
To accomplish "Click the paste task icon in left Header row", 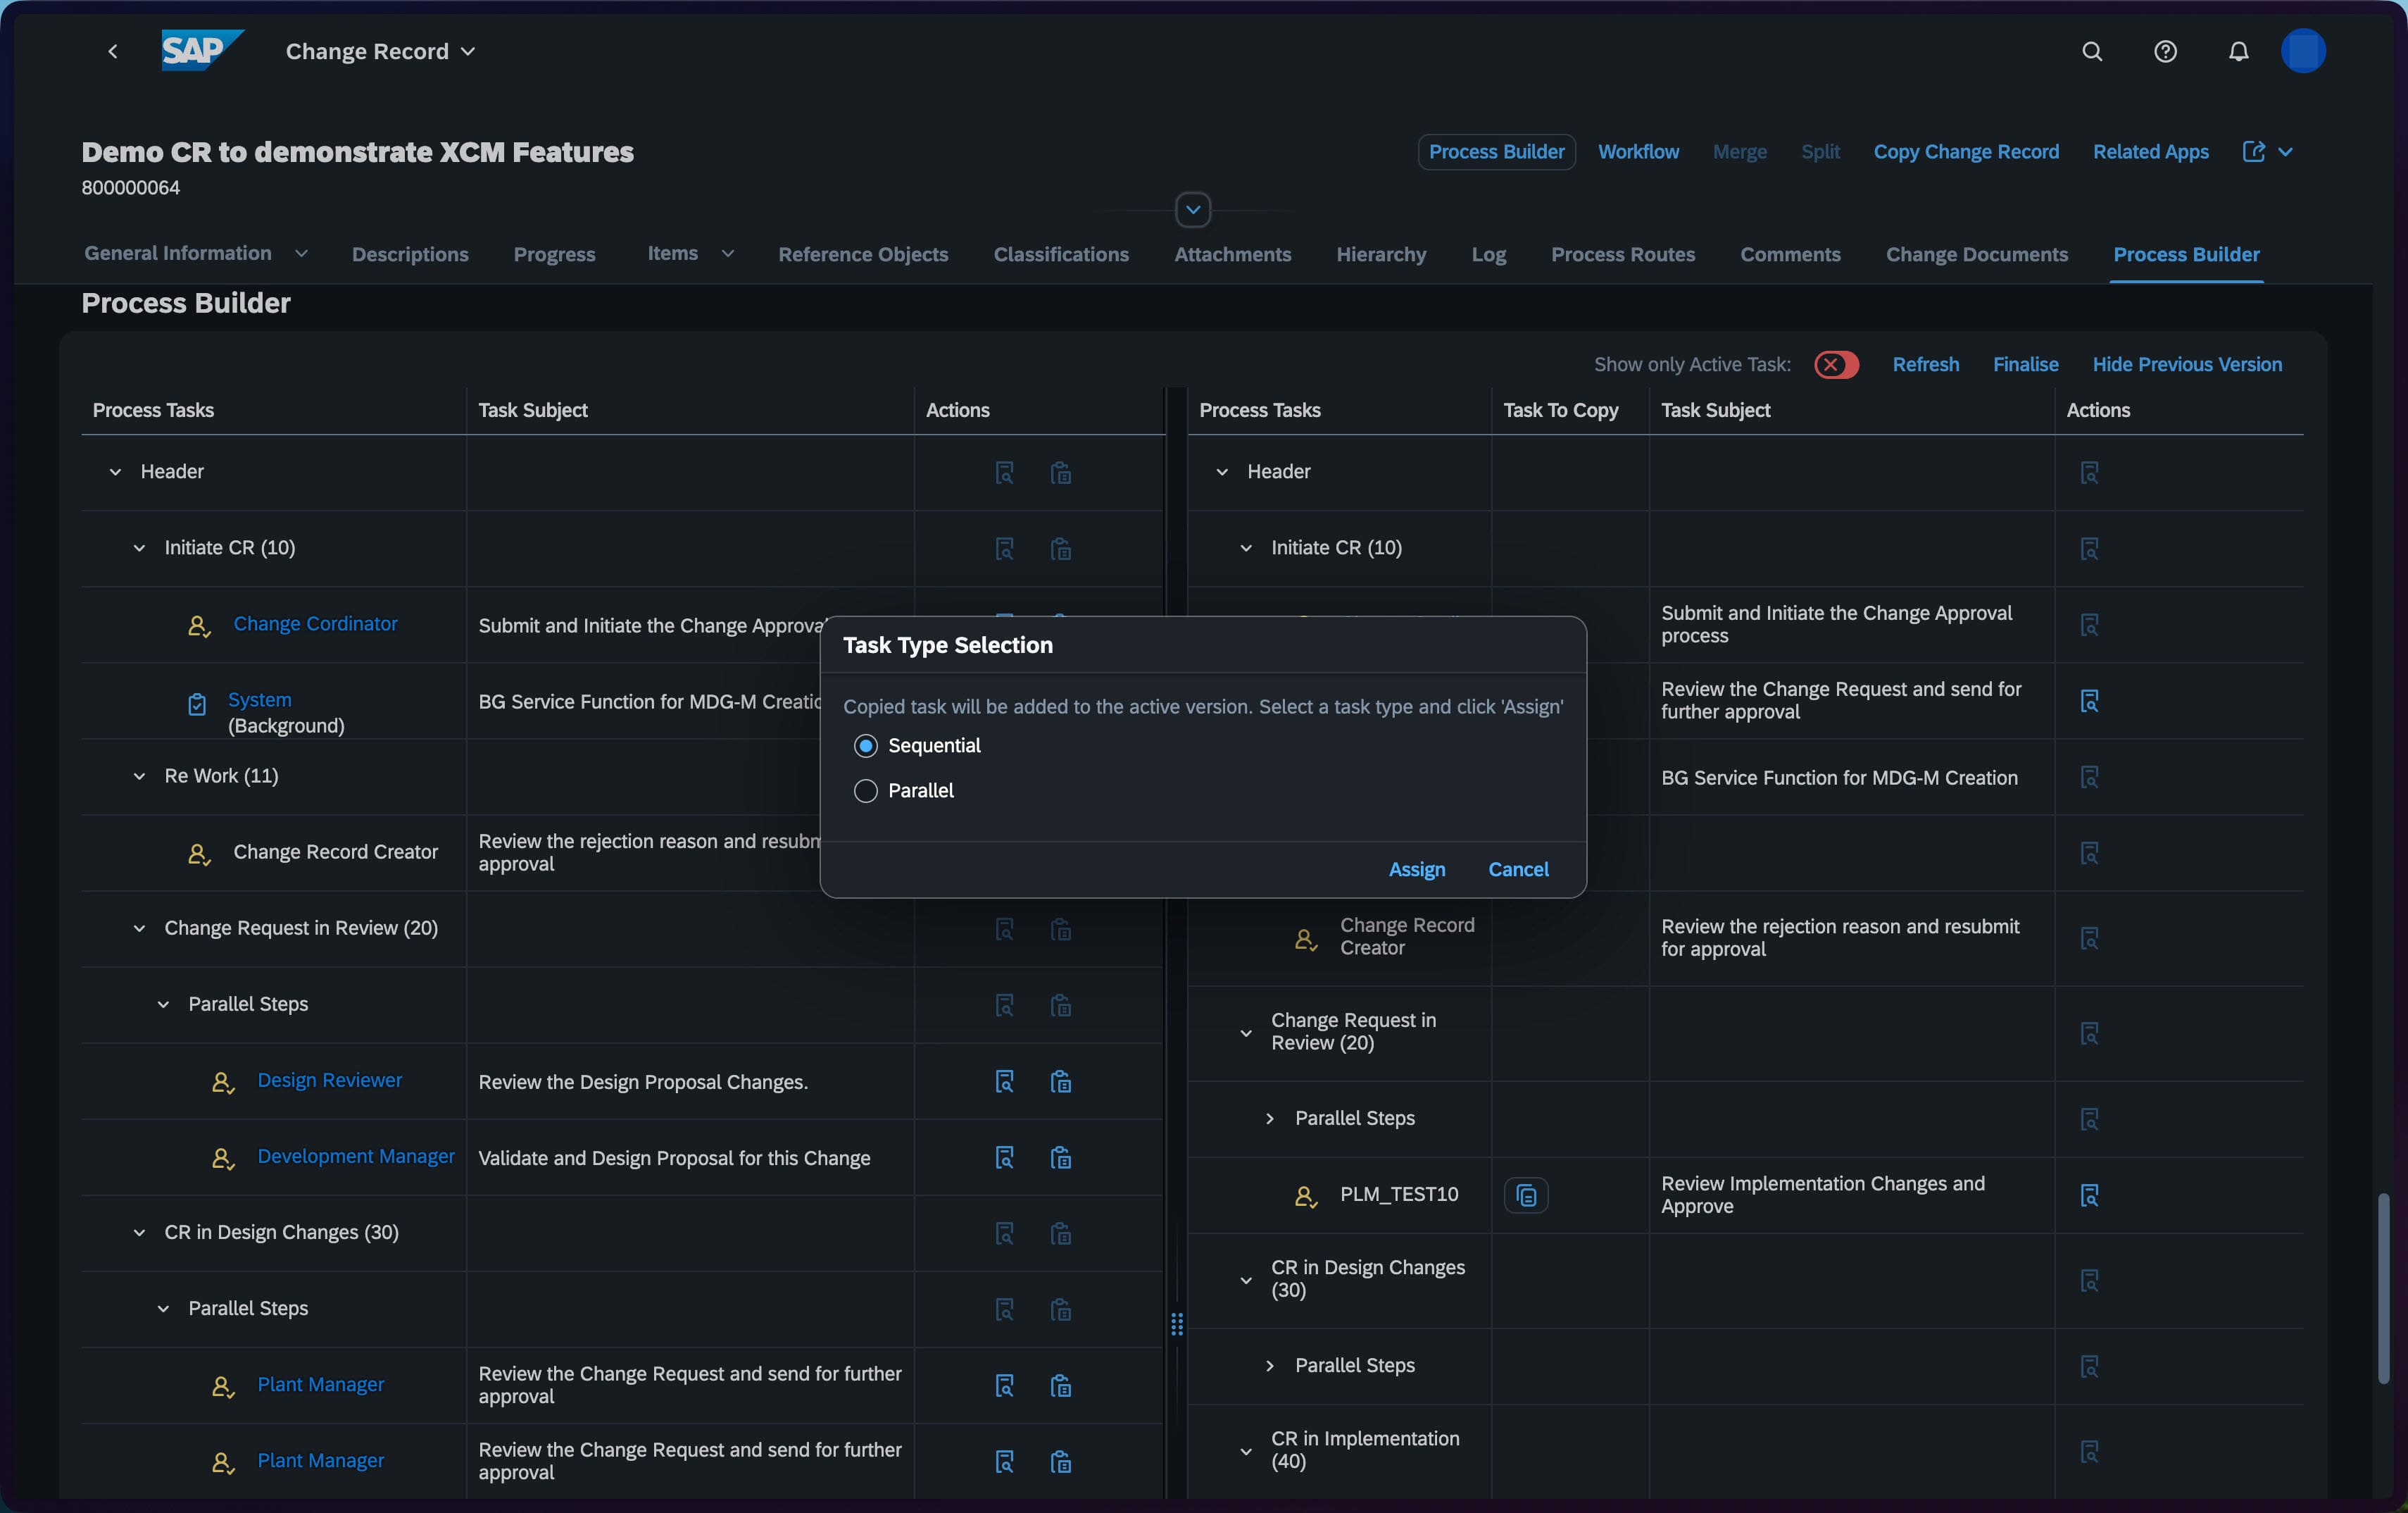I will 1061,473.
